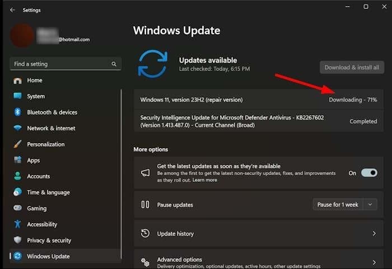Click the Downloading - 71% status

pyautogui.click(x=353, y=100)
